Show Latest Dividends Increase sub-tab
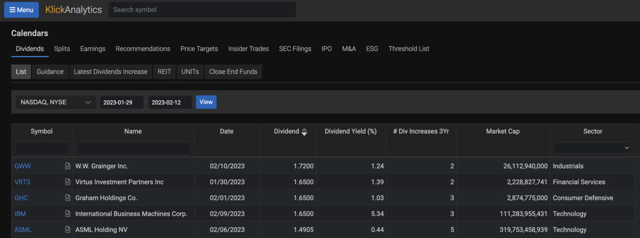 (111, 72)
